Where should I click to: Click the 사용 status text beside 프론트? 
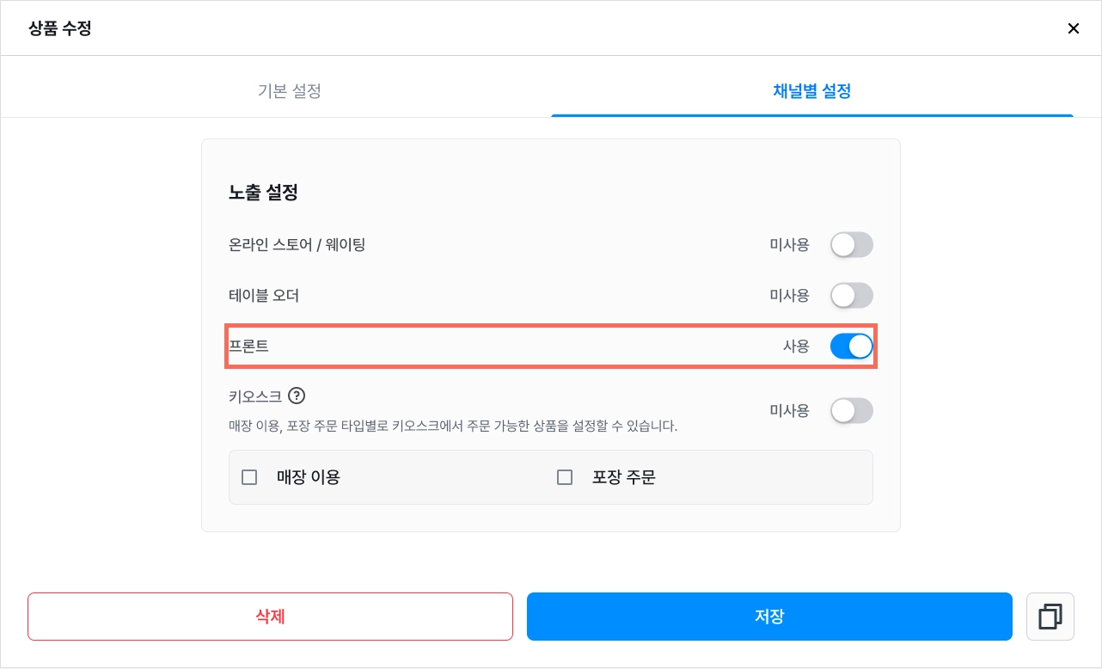coord(796,347)
